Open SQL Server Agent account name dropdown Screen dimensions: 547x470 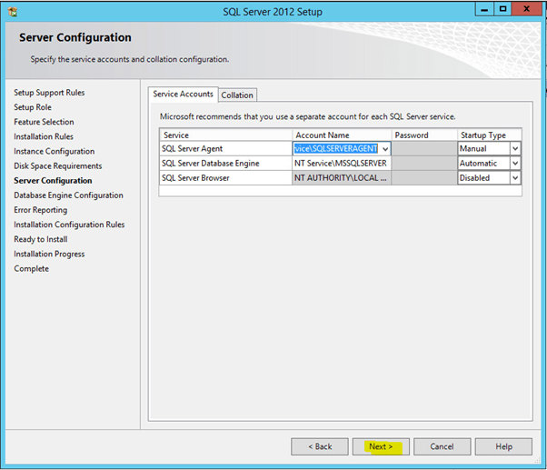coord(386,149)
